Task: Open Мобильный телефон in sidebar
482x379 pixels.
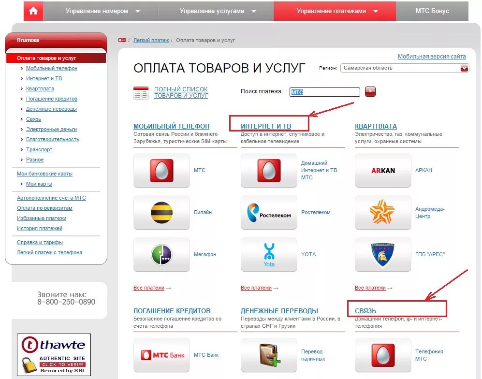Action: 52,68
